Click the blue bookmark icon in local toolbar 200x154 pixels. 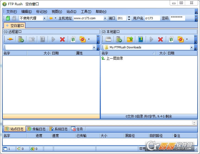[x=140, y=40]
